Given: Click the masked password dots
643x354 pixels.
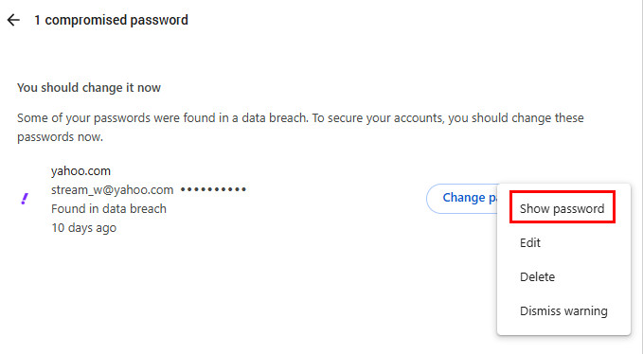Looking at the screenshot, I should (x=213, y=189).
